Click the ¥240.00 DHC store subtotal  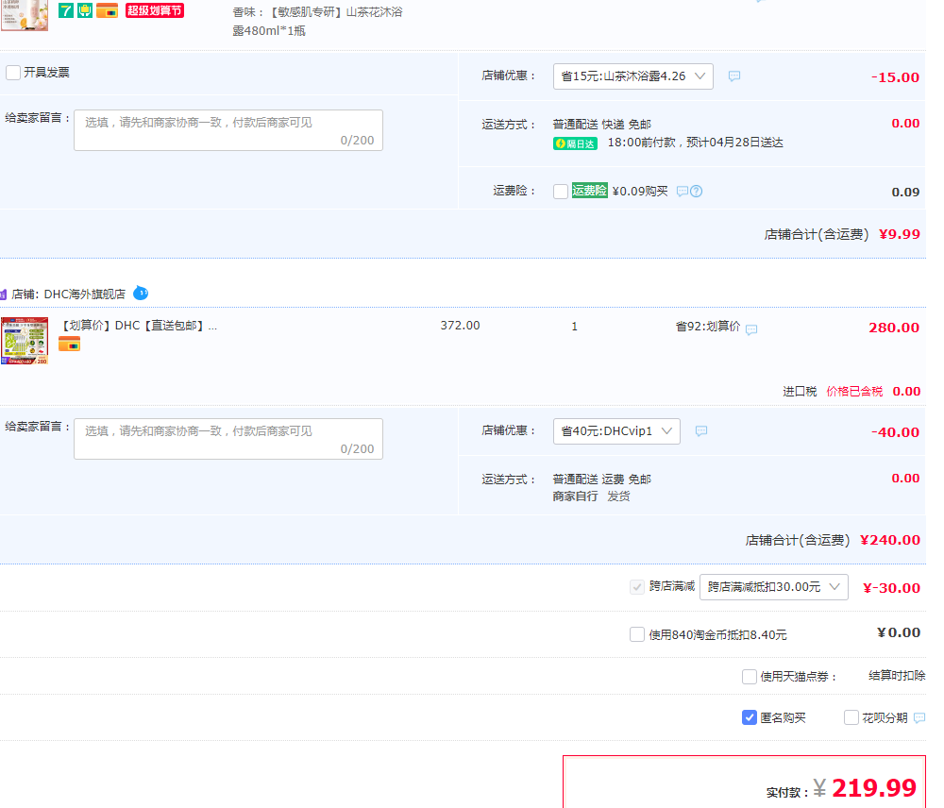tap(890, 540)
